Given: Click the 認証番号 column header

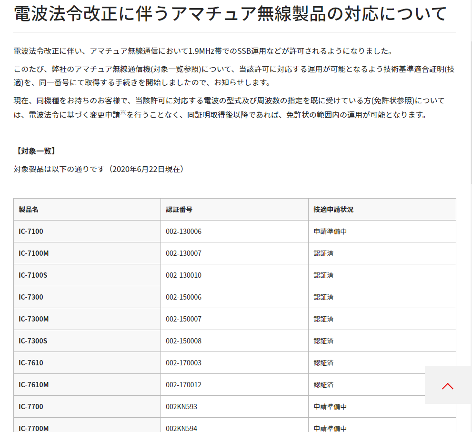Looking at the screenshot, I should (x=234, y=210).
